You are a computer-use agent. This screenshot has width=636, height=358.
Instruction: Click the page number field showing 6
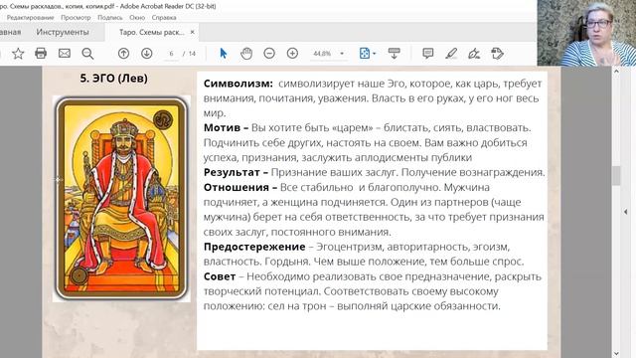pyautogui.click(x=171, y=54)
